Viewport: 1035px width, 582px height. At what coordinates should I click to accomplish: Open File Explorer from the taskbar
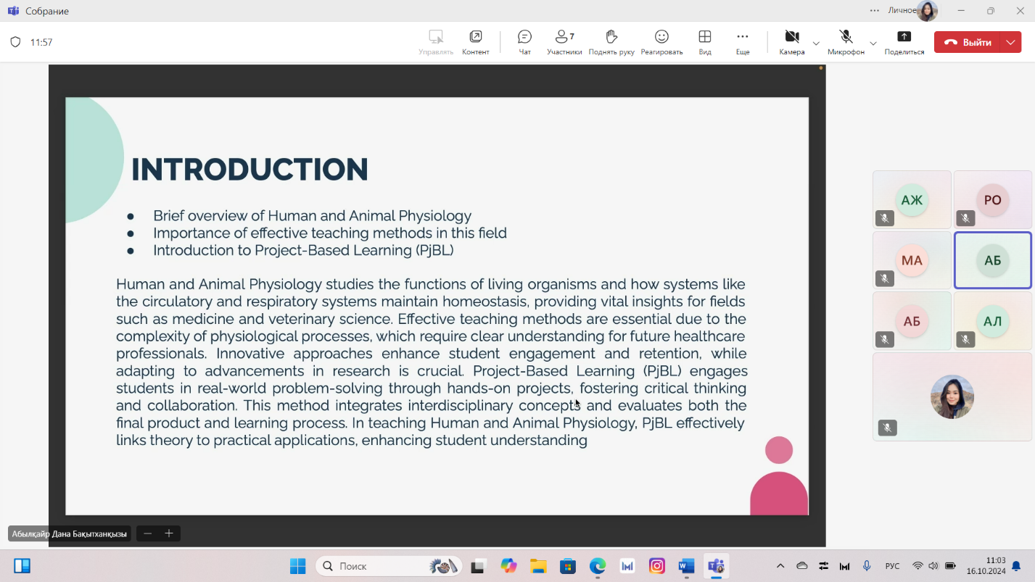click(x=538, y=566)
